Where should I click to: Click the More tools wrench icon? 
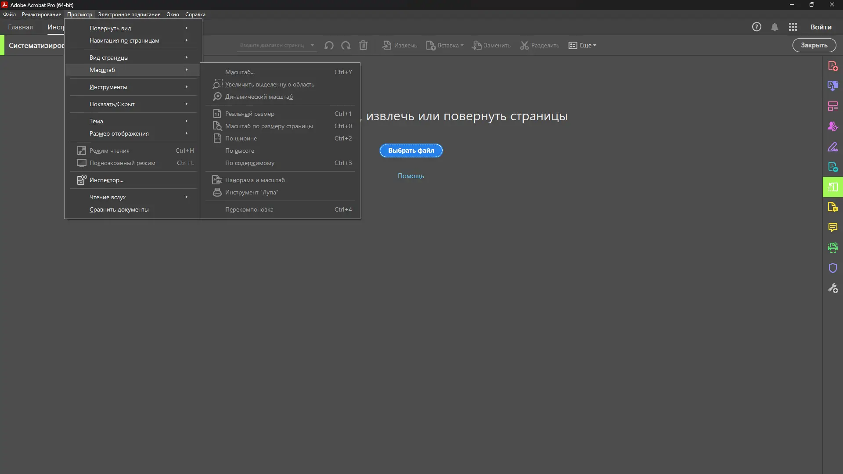click(832, 288)
